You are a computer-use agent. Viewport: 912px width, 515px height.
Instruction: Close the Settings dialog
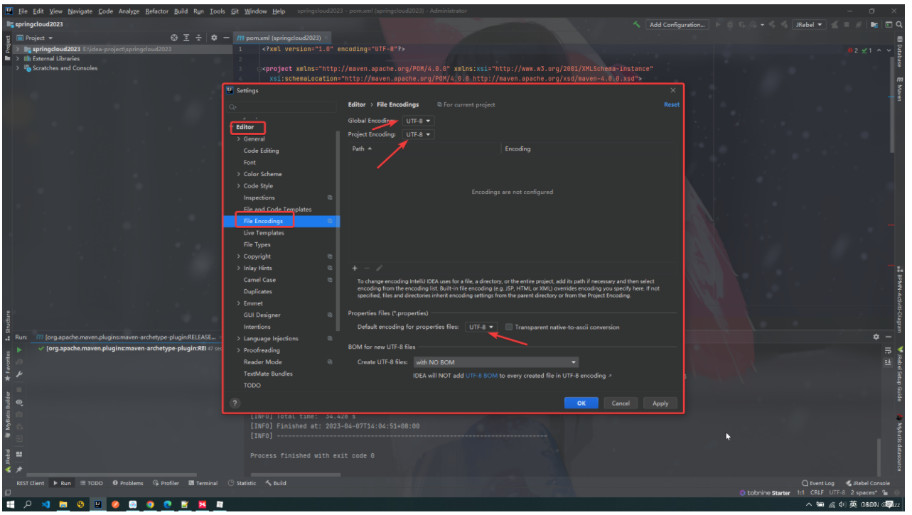pyautogui.click(x=673, y=90)
